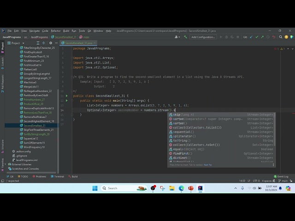Click Collapse All icon in Project panel
The width and height of the screenshot is (295, 221).
point(43,43)
